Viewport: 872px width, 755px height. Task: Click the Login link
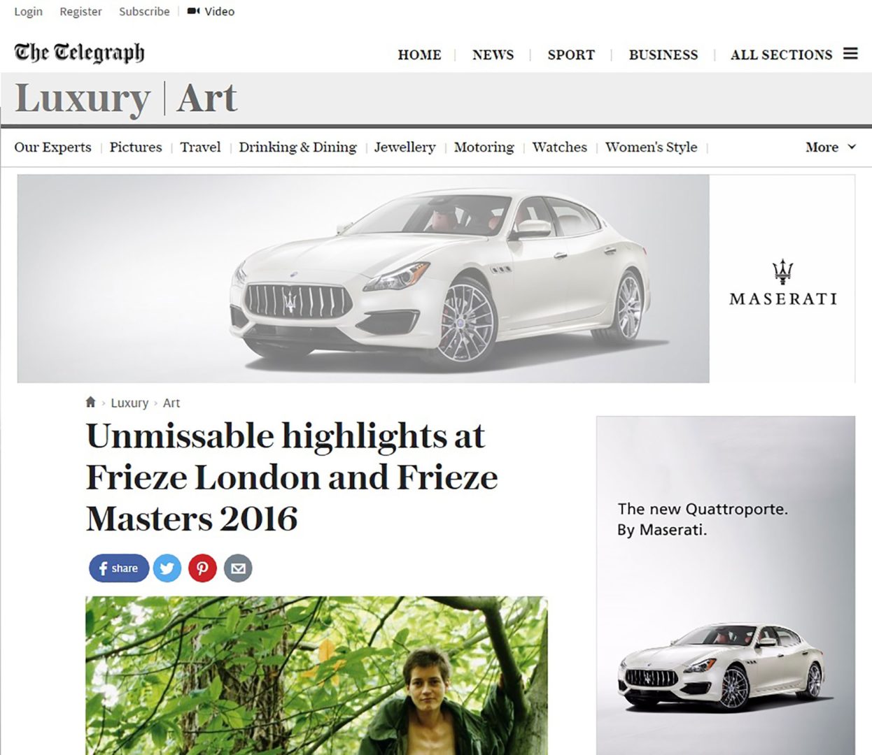pyautogui.click(x=28, y=11)
